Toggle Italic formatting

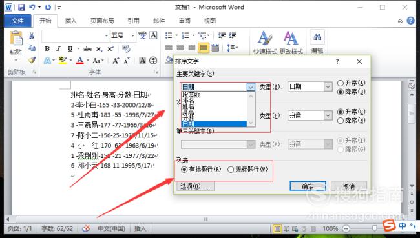[x=58, y=48]
